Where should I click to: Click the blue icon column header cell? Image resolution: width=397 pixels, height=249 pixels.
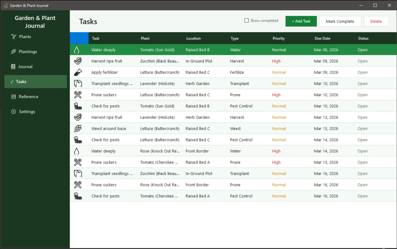click(79, 38)
